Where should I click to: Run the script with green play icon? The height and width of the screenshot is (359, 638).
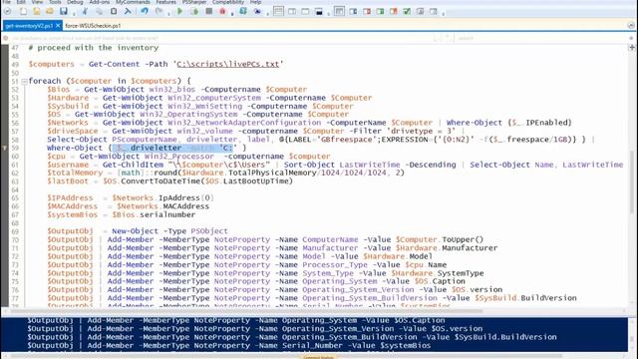coord(179,11)
